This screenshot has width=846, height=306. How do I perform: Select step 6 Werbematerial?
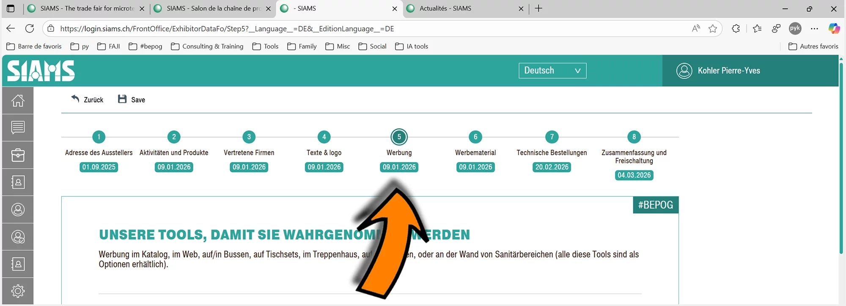click(x=475, y=137)
